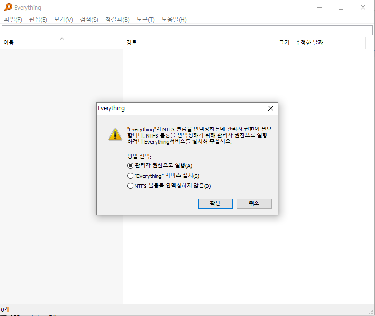Sort by the 이름 column header
The image size is (375, 316).
coord(62,43)
